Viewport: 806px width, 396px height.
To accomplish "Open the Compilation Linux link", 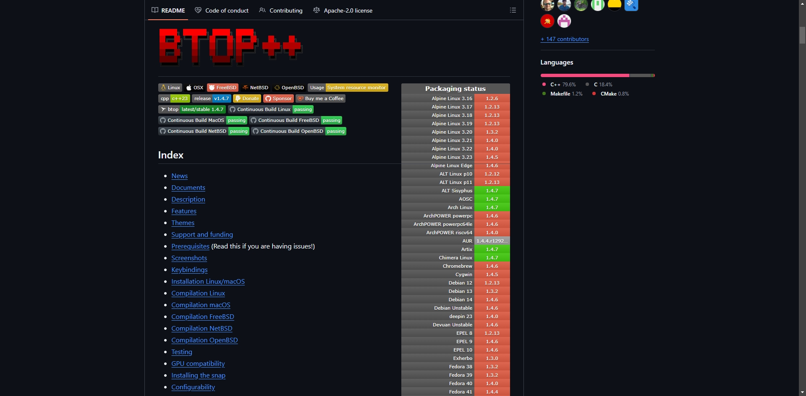I will [x=198, y=293].
